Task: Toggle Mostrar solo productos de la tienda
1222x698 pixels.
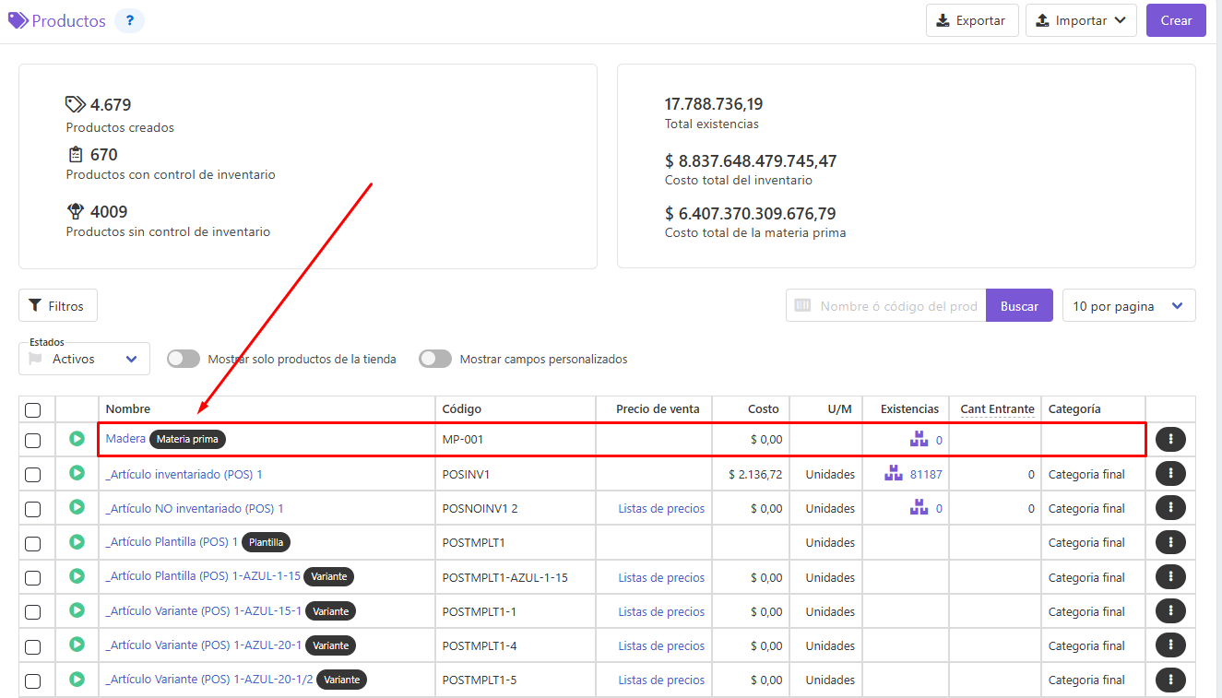Action: tap(184, 359)
